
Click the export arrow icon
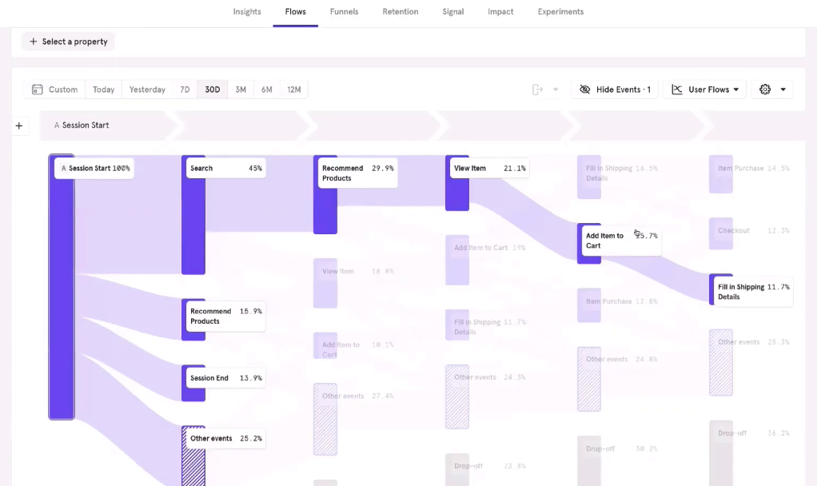pos(537,90)
